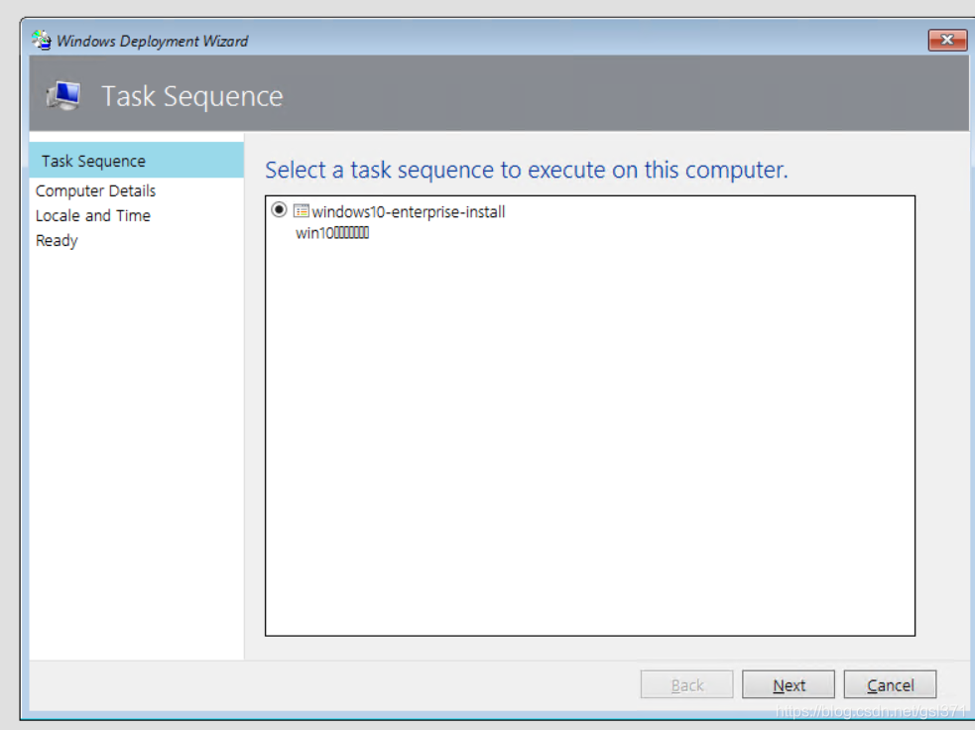Image resolution: width=975 pixels, height=730 pixels.
Task: Click the disabled Back button
Action: 687,684
